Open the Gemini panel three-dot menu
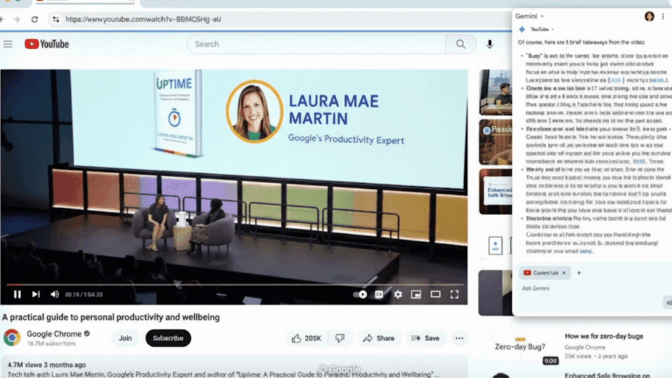The image size is (672, 378). 663,16
